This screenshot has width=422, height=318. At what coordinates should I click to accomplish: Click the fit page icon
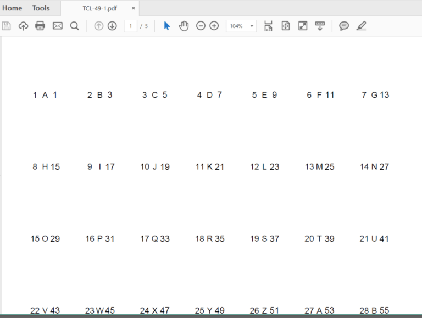pos(286,26)
